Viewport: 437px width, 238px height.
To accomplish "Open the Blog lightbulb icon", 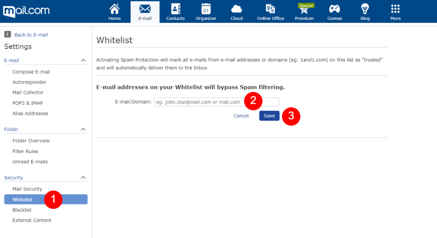I will pyautogui.click(x=365, y=9).
